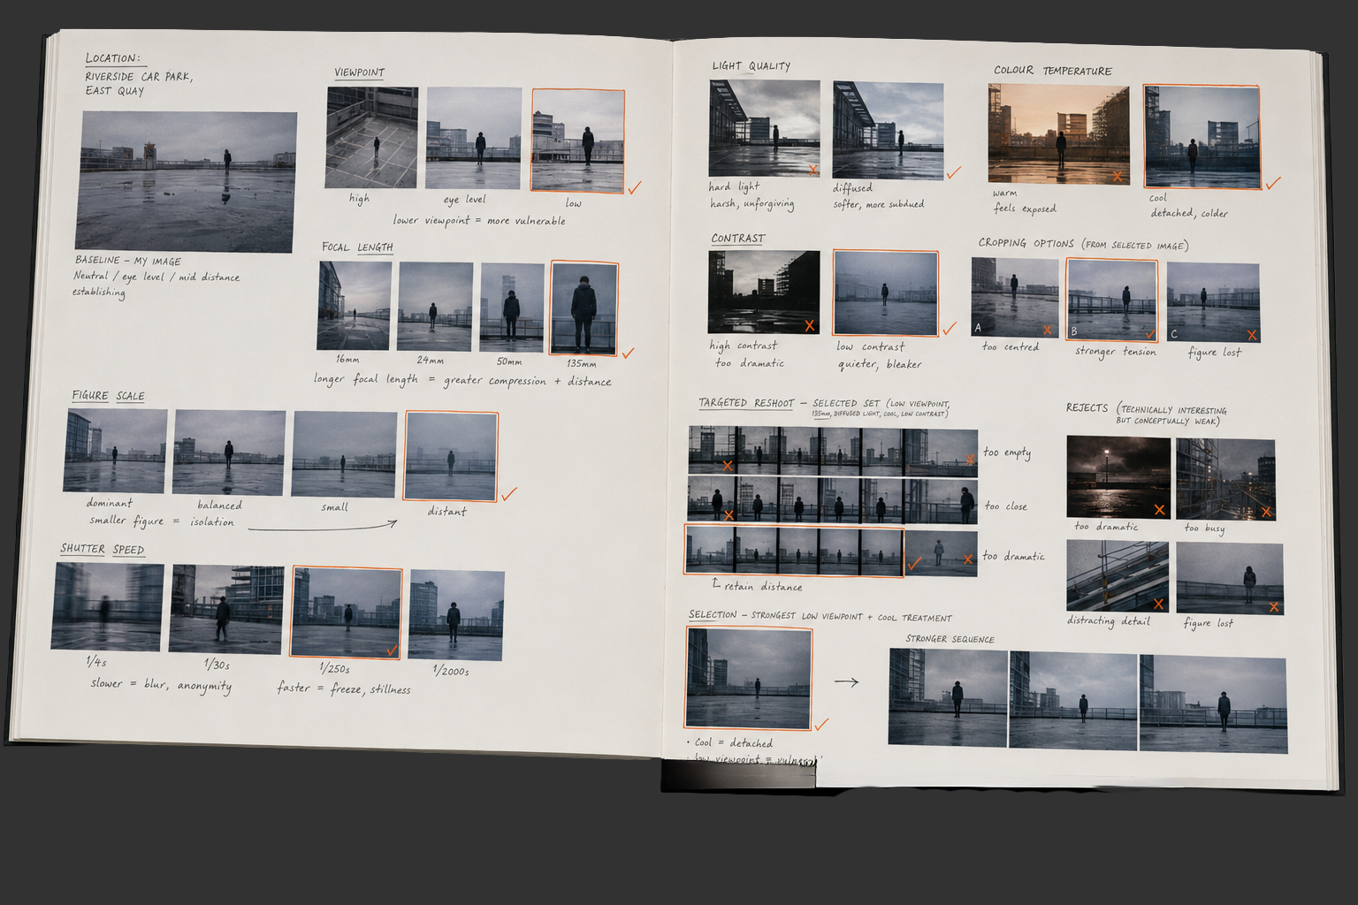Click the 'VIEWPOINT' heading
This screenshot has height=905, width=1358.
(x=359, y=72)
